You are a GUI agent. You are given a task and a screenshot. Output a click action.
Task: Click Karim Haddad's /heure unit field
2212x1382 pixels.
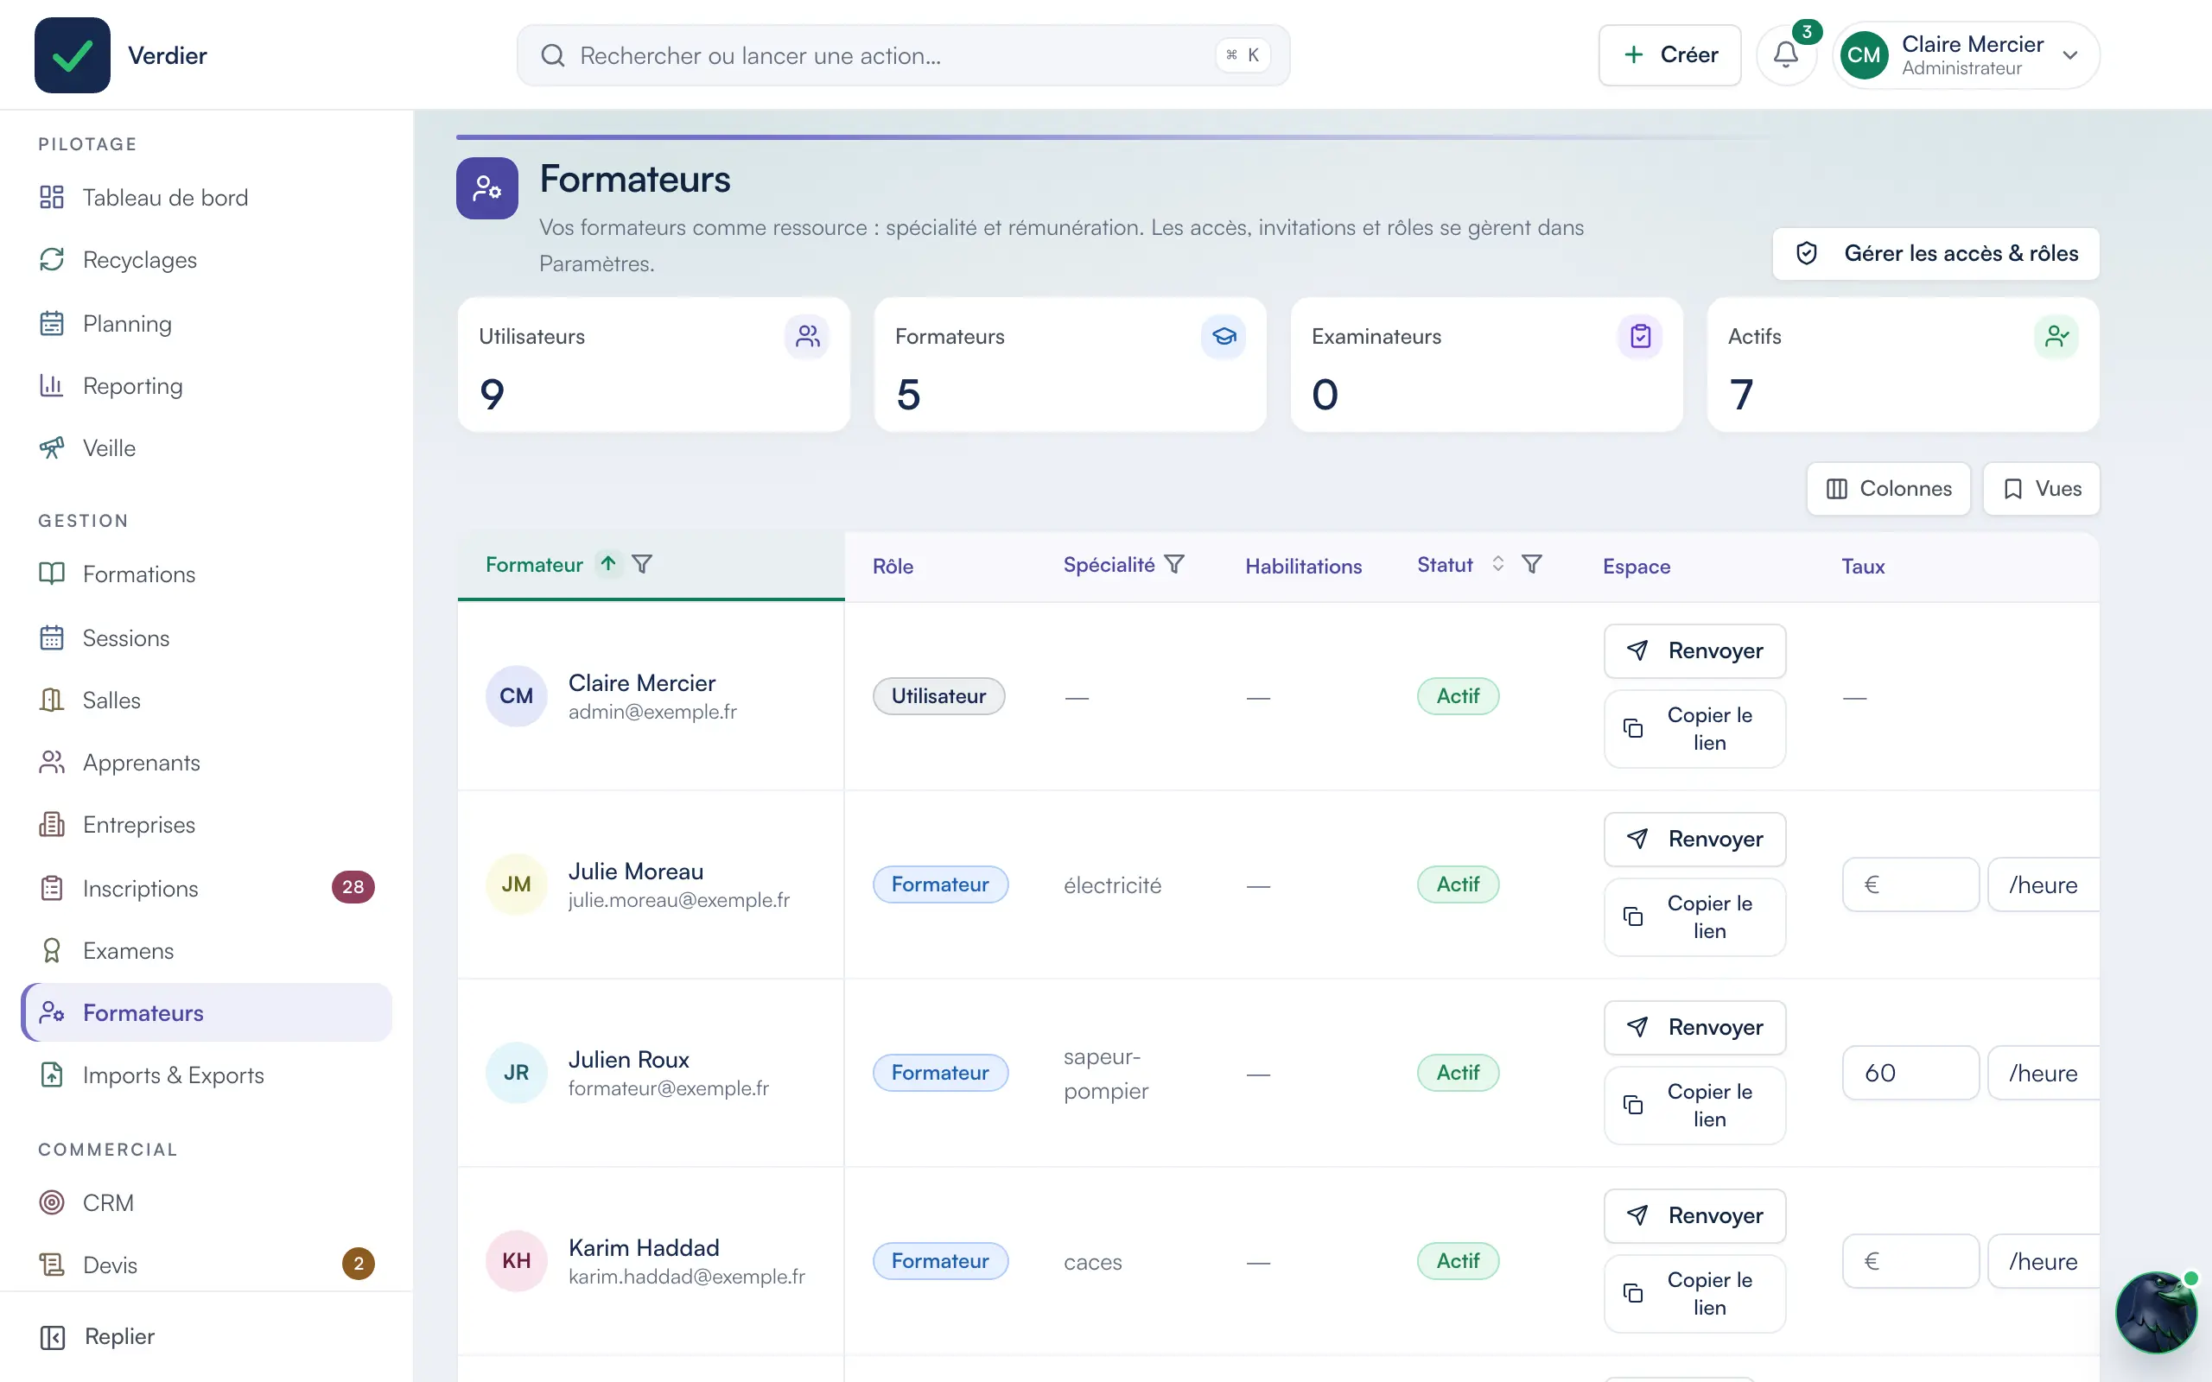pos(2044,1261)
